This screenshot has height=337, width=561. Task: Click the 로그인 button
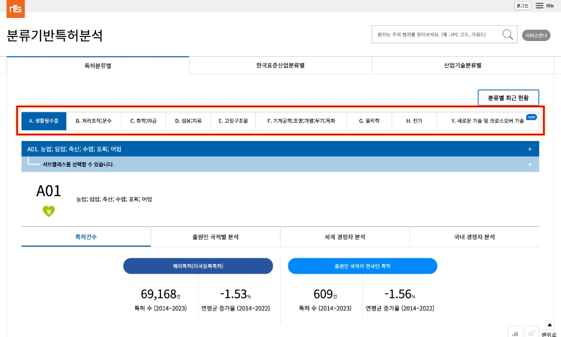pyautogui.click(x=522, y=6)
